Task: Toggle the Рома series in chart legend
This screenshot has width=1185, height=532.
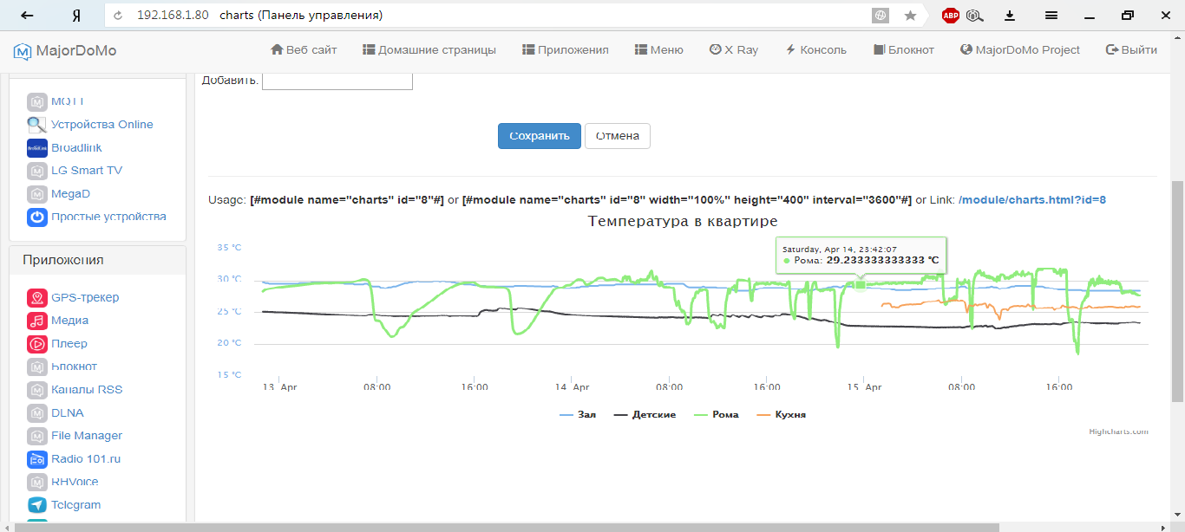Action: pyautogui.click(x=716, y=415)
